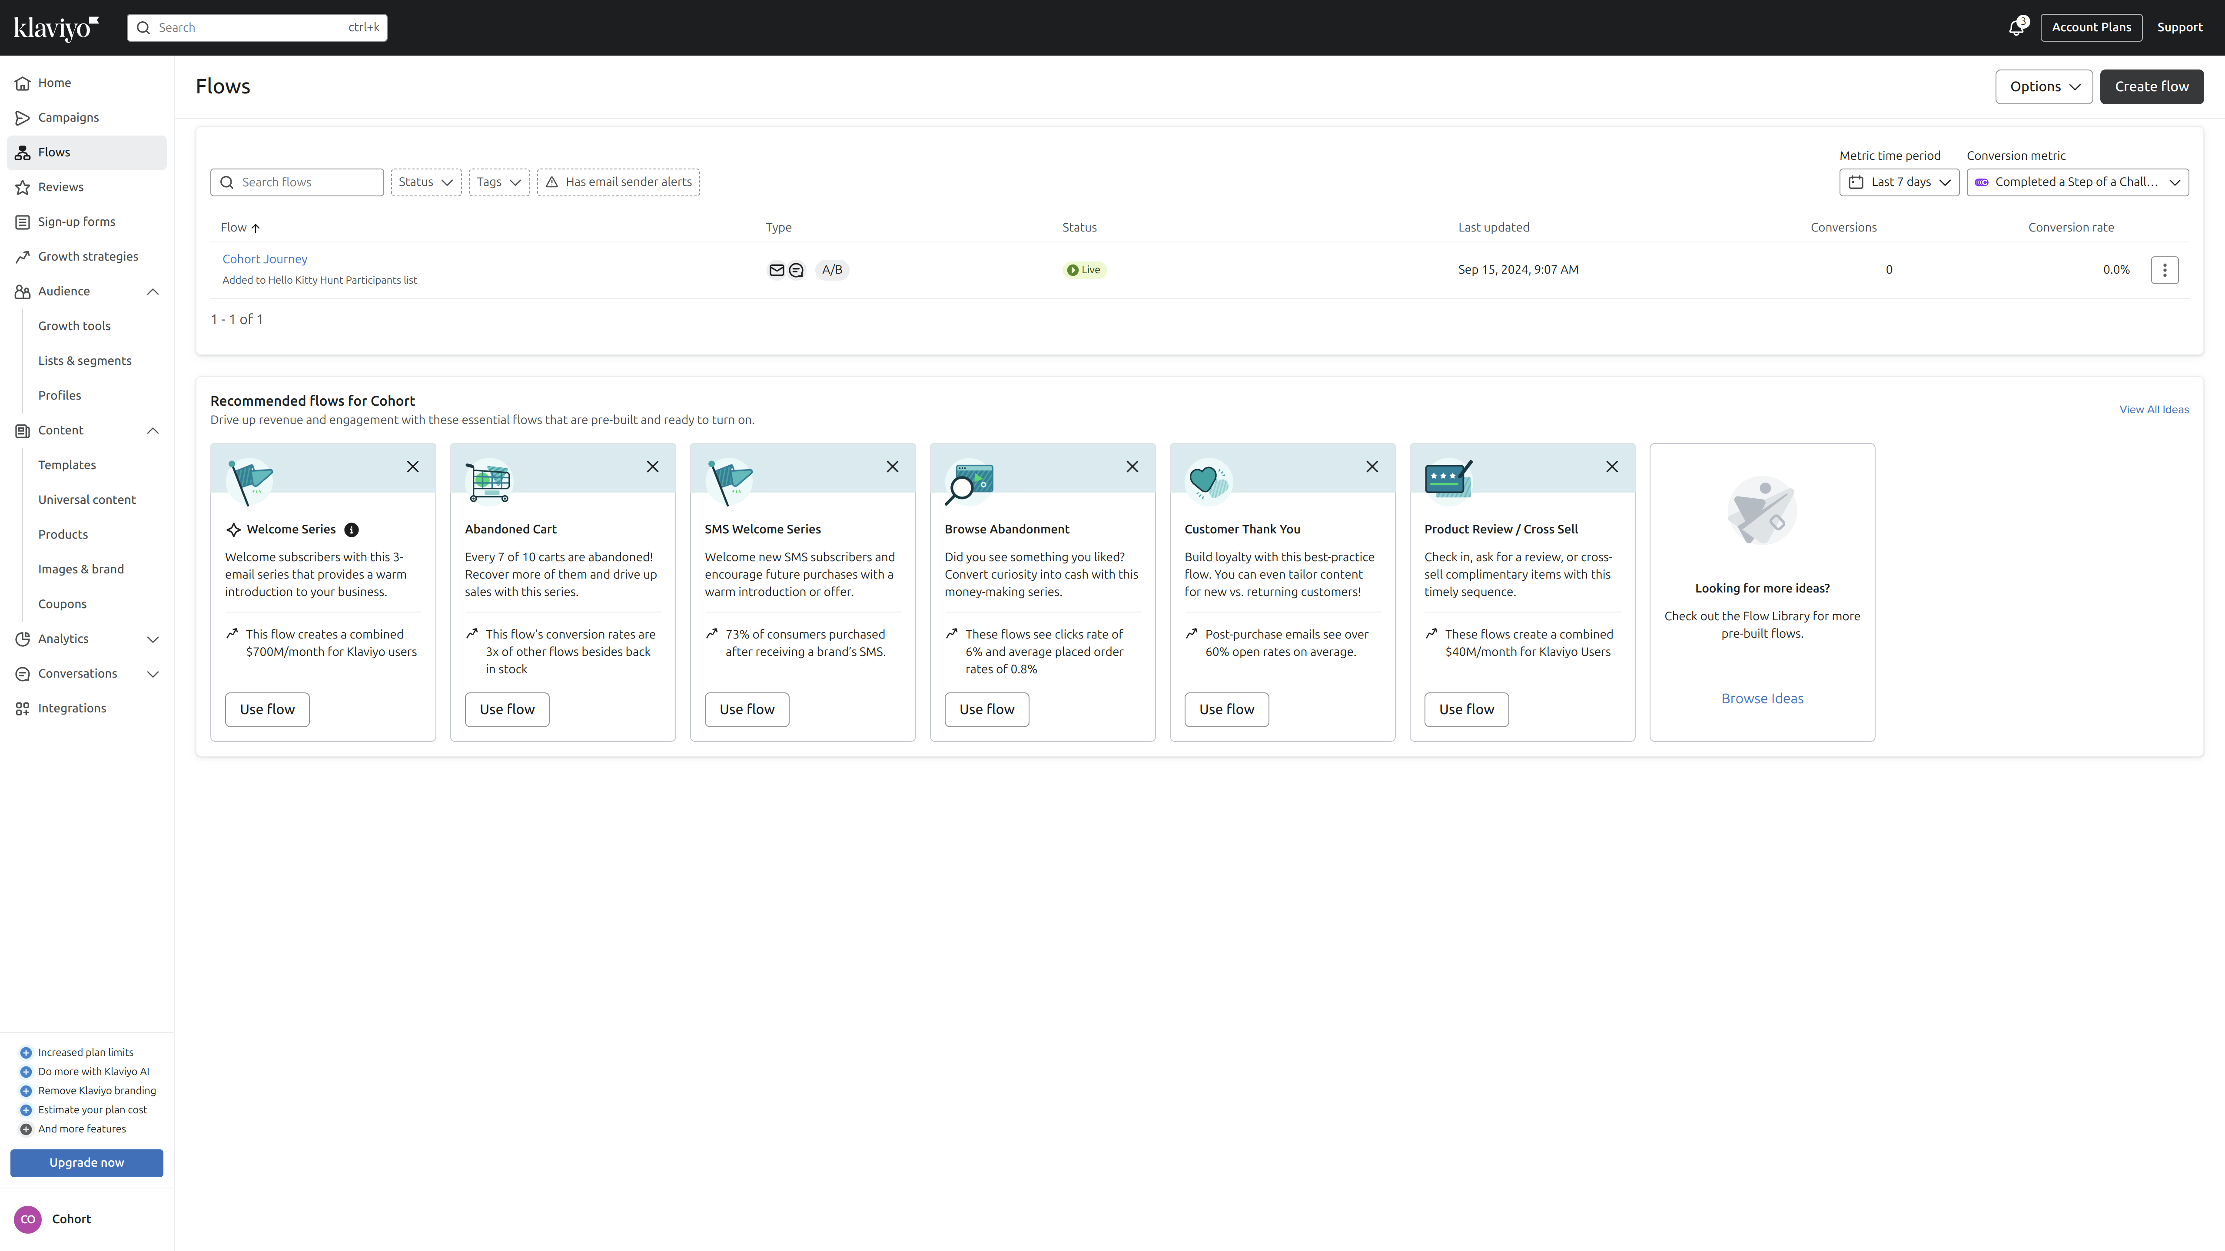Open the Cohort Journey flow link
The image size is (2225, 1251).
coord(264,259)
